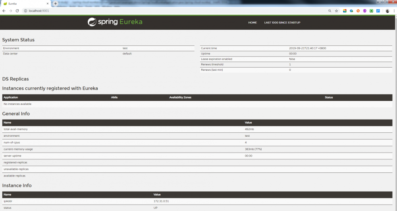
Task: Click the Availability Zones column header
Action: click(180, 97)
